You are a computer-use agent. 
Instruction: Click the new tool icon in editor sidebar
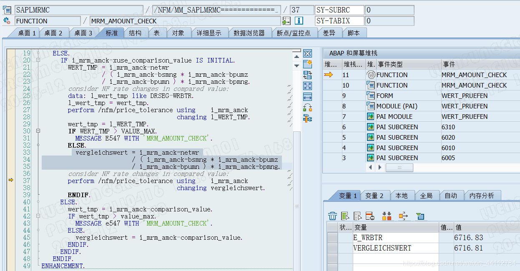click(x=308, y=64)
